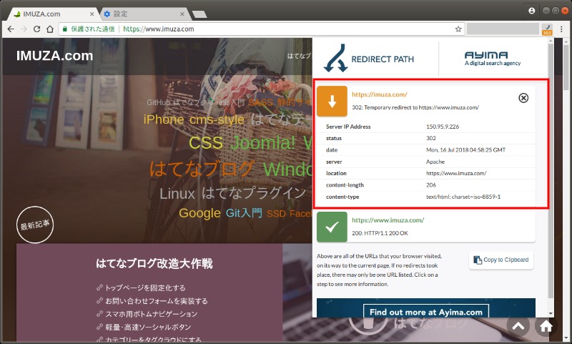Open the cms-style tag
The image size is (572, 344).
point(217,119)
